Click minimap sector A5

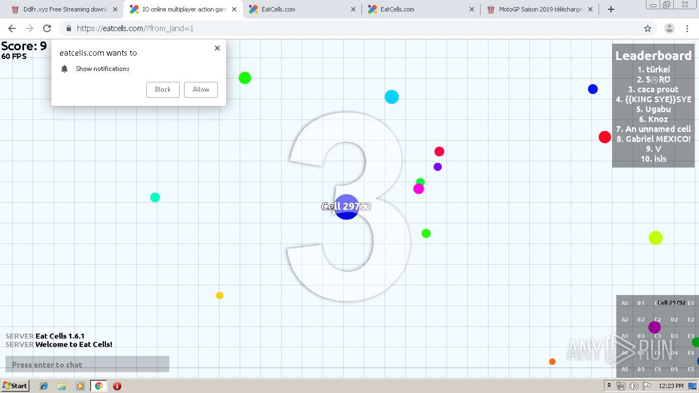(625, 370)
